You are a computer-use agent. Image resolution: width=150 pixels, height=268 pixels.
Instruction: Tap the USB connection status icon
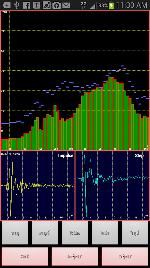click(17, 5)
